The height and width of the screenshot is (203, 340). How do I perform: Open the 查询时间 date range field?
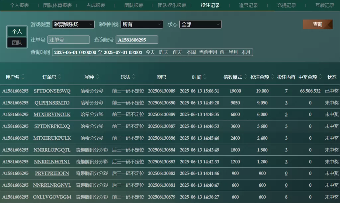coord(98,52)
